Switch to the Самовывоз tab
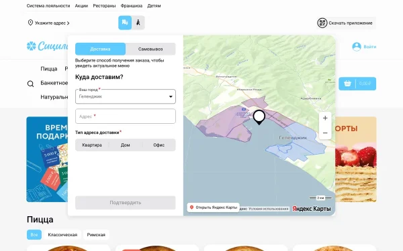403x251 pixels. tap(150, 49)
